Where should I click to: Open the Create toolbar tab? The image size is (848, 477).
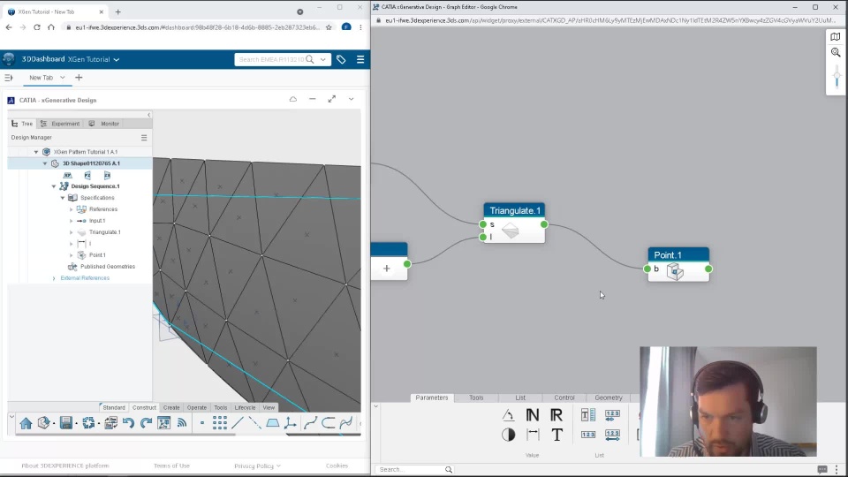(x=171, y=407)
